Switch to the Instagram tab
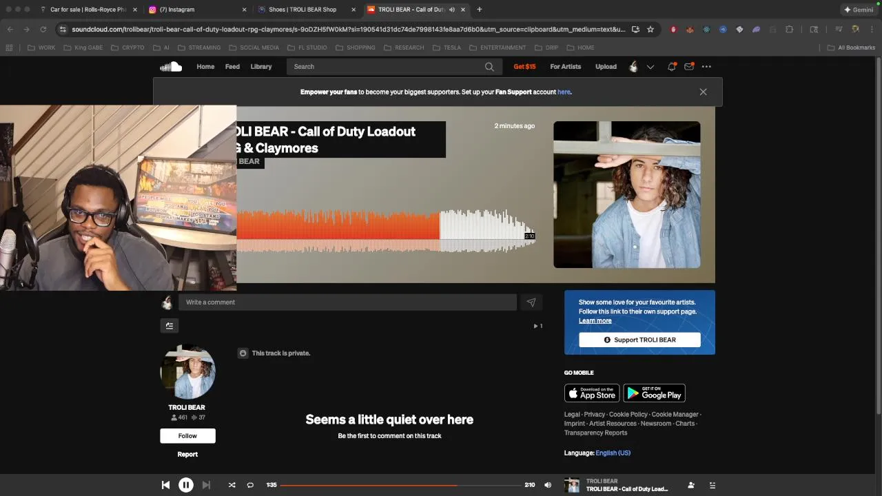The height and width of the screenshot is (496, 882). (x=196, y=10)
